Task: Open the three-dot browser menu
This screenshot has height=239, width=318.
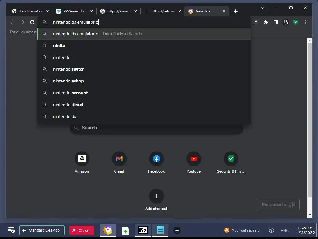Action: 306,22
